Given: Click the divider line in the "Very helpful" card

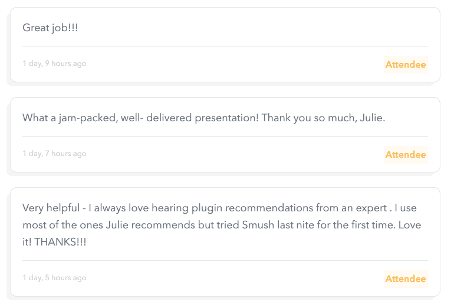Looking at the screenshot, I should click(225, 260).
